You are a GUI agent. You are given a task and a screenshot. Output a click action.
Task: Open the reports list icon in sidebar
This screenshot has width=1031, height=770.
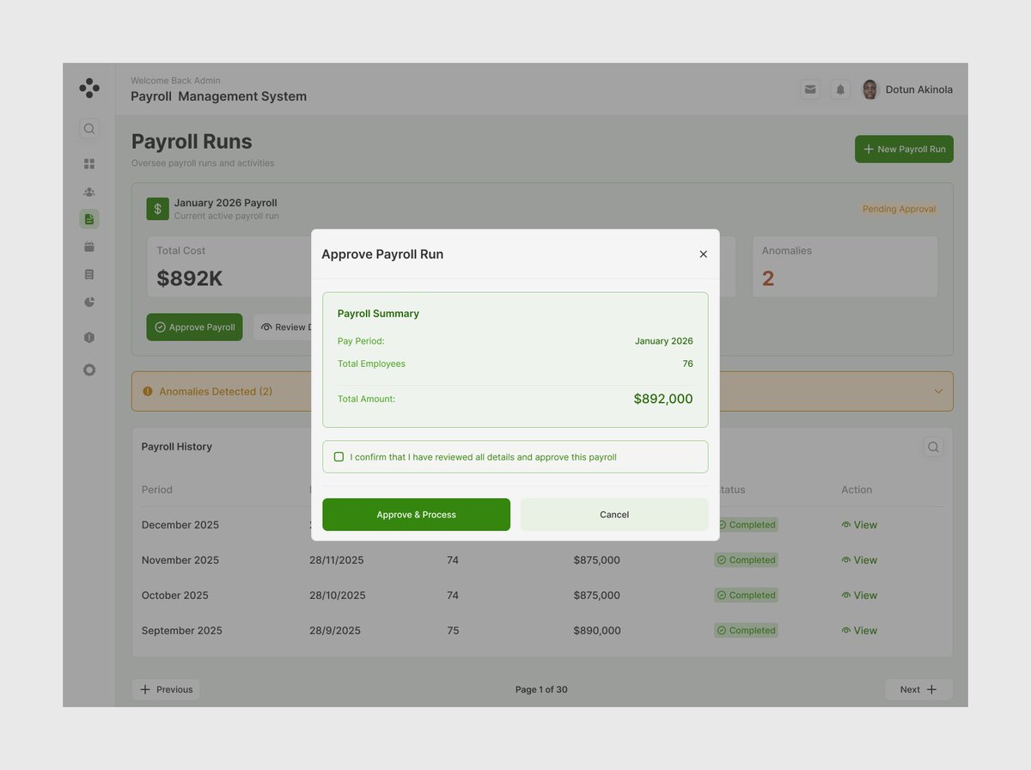[x=89, y=274]
